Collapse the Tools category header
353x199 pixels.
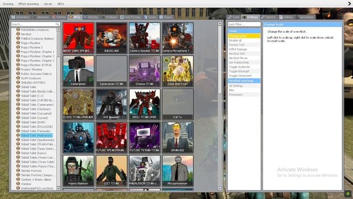pyautogui.click(x=244, y=31)
